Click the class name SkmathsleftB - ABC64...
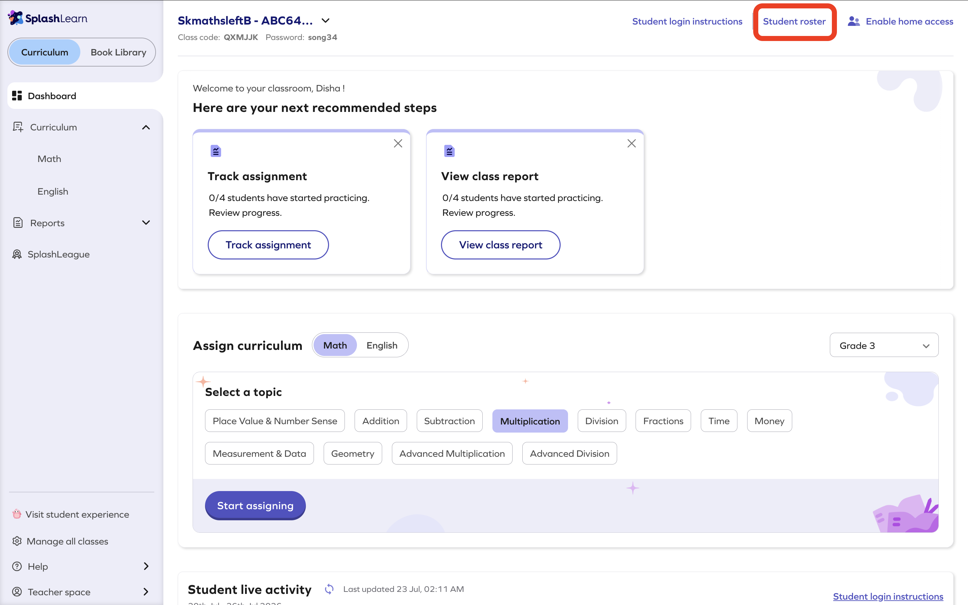 pos(245,21)
